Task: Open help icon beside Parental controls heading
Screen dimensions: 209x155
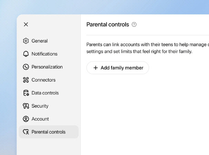Action: (134, 24)
